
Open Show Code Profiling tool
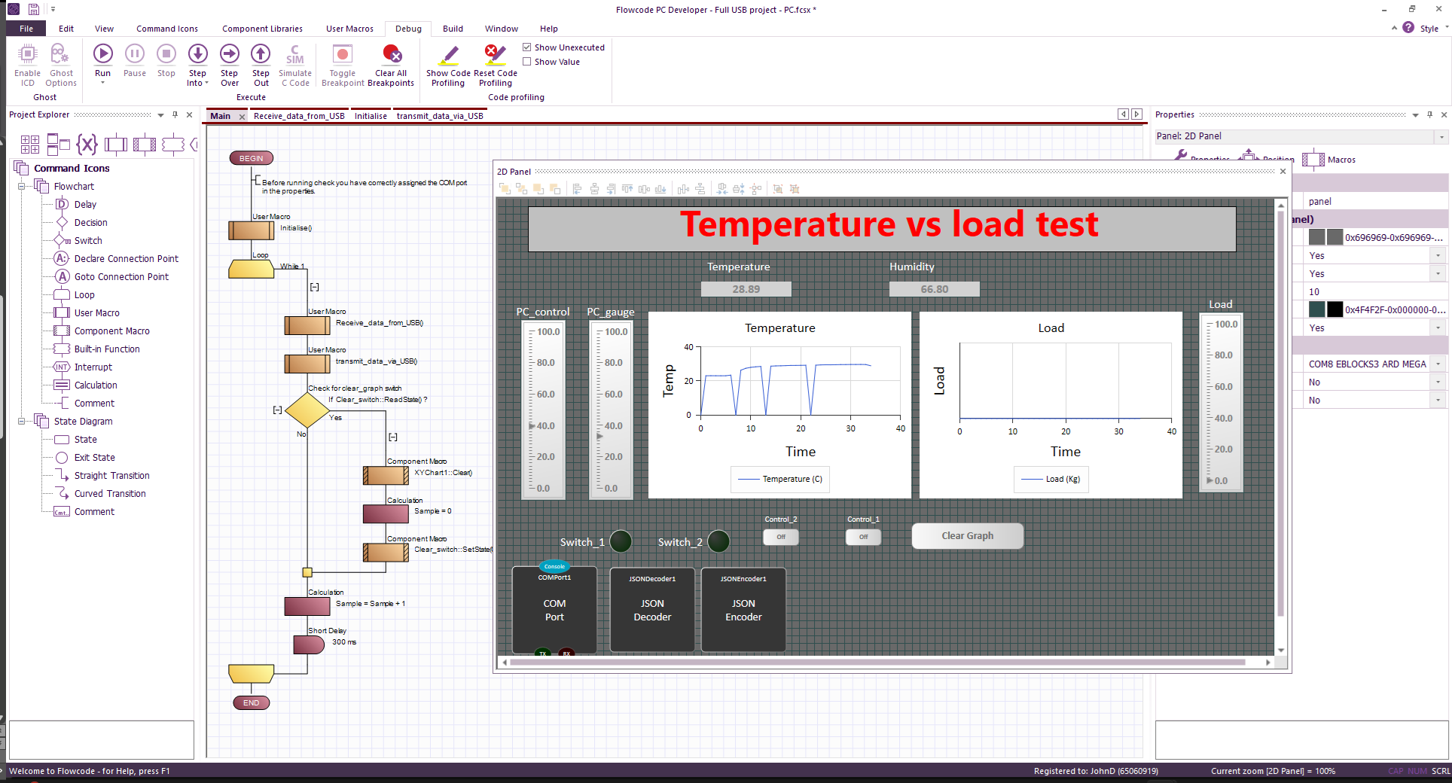449,54
